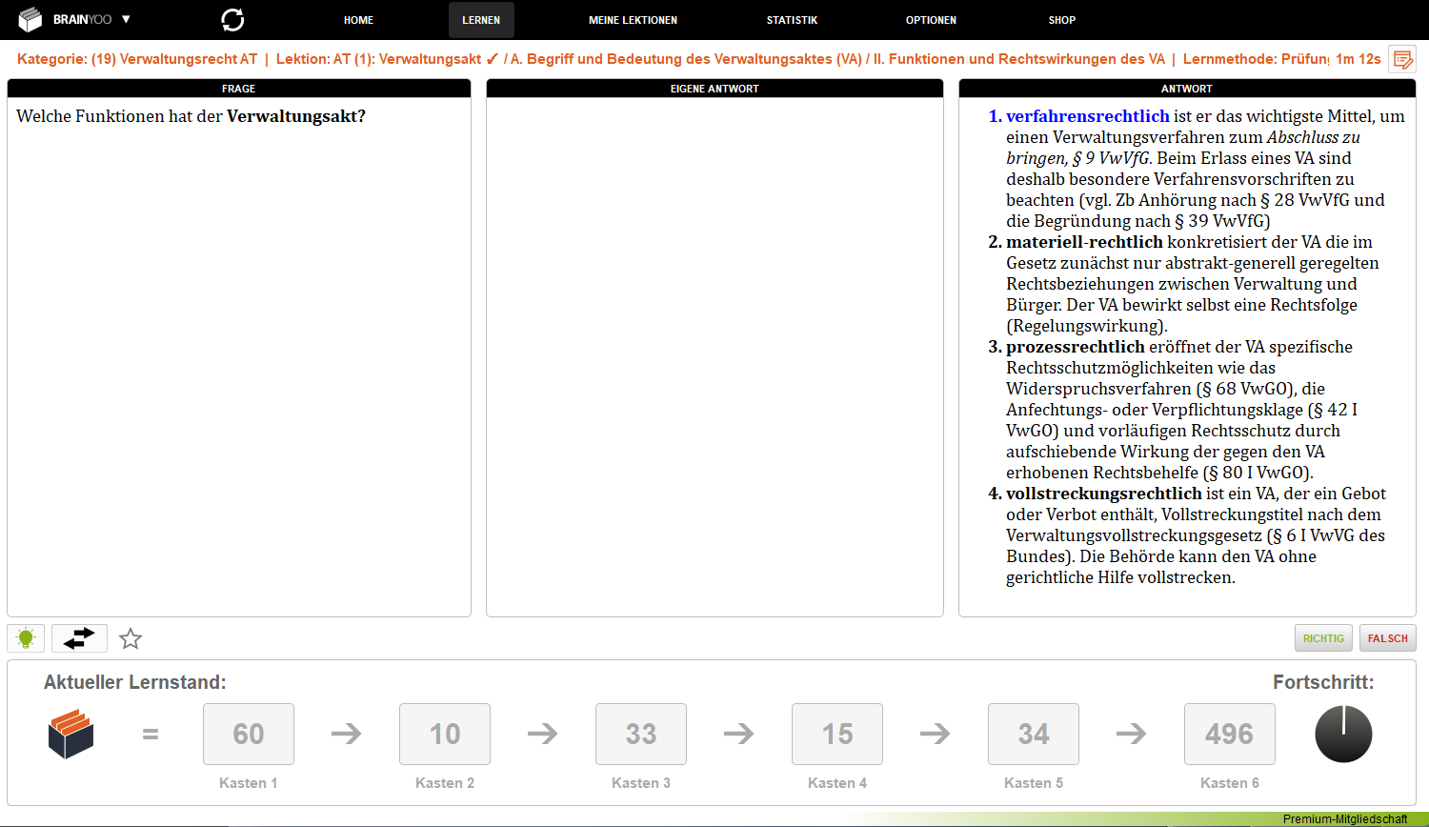Select Kasten 6 with 496 cards
Screen dimensions: 1429x827
(x=1229, y=734)
